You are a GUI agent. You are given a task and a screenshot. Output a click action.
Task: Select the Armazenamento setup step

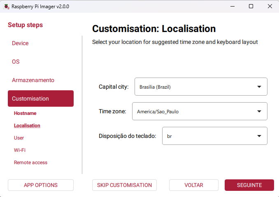click(x=33, y=80)
